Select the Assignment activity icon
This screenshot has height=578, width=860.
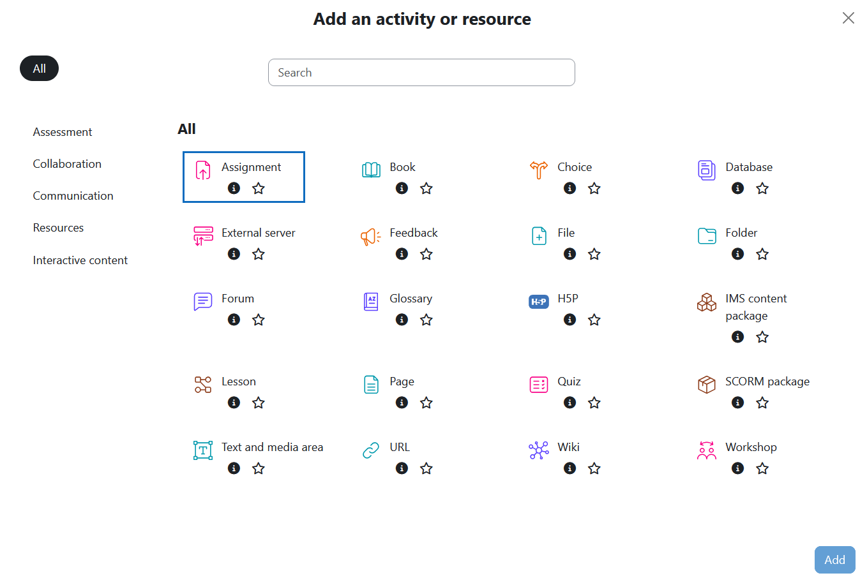203,170
